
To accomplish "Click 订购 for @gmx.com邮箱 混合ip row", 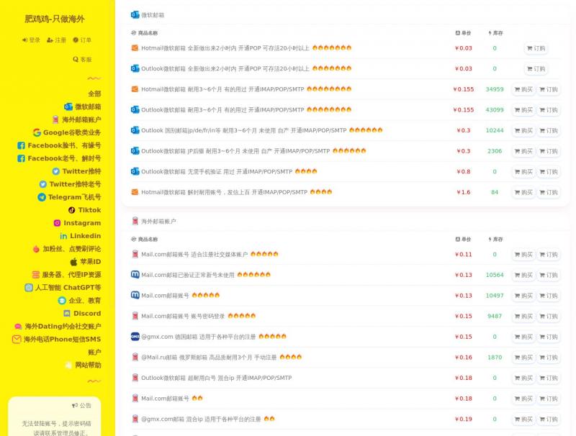I will point(549,419).
